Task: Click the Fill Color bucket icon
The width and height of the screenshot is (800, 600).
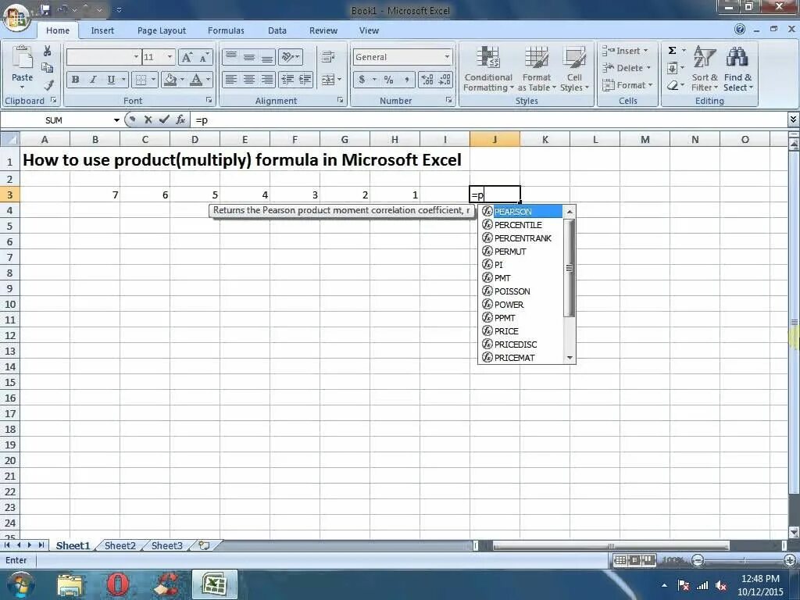Action: click(x=170, y=80)
